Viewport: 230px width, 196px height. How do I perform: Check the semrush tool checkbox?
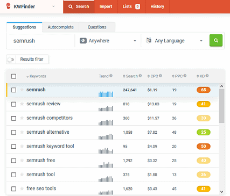tap(13, 175)
